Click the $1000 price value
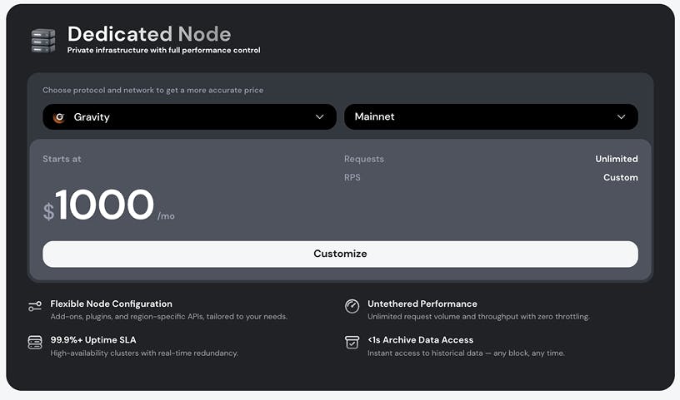The height and width of the screenshot is (400, 680). [98, 205]
